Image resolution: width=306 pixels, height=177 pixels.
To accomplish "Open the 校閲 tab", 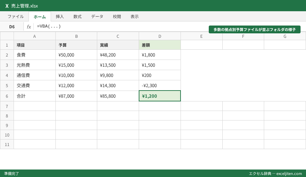I will click(x=117, y=17).
